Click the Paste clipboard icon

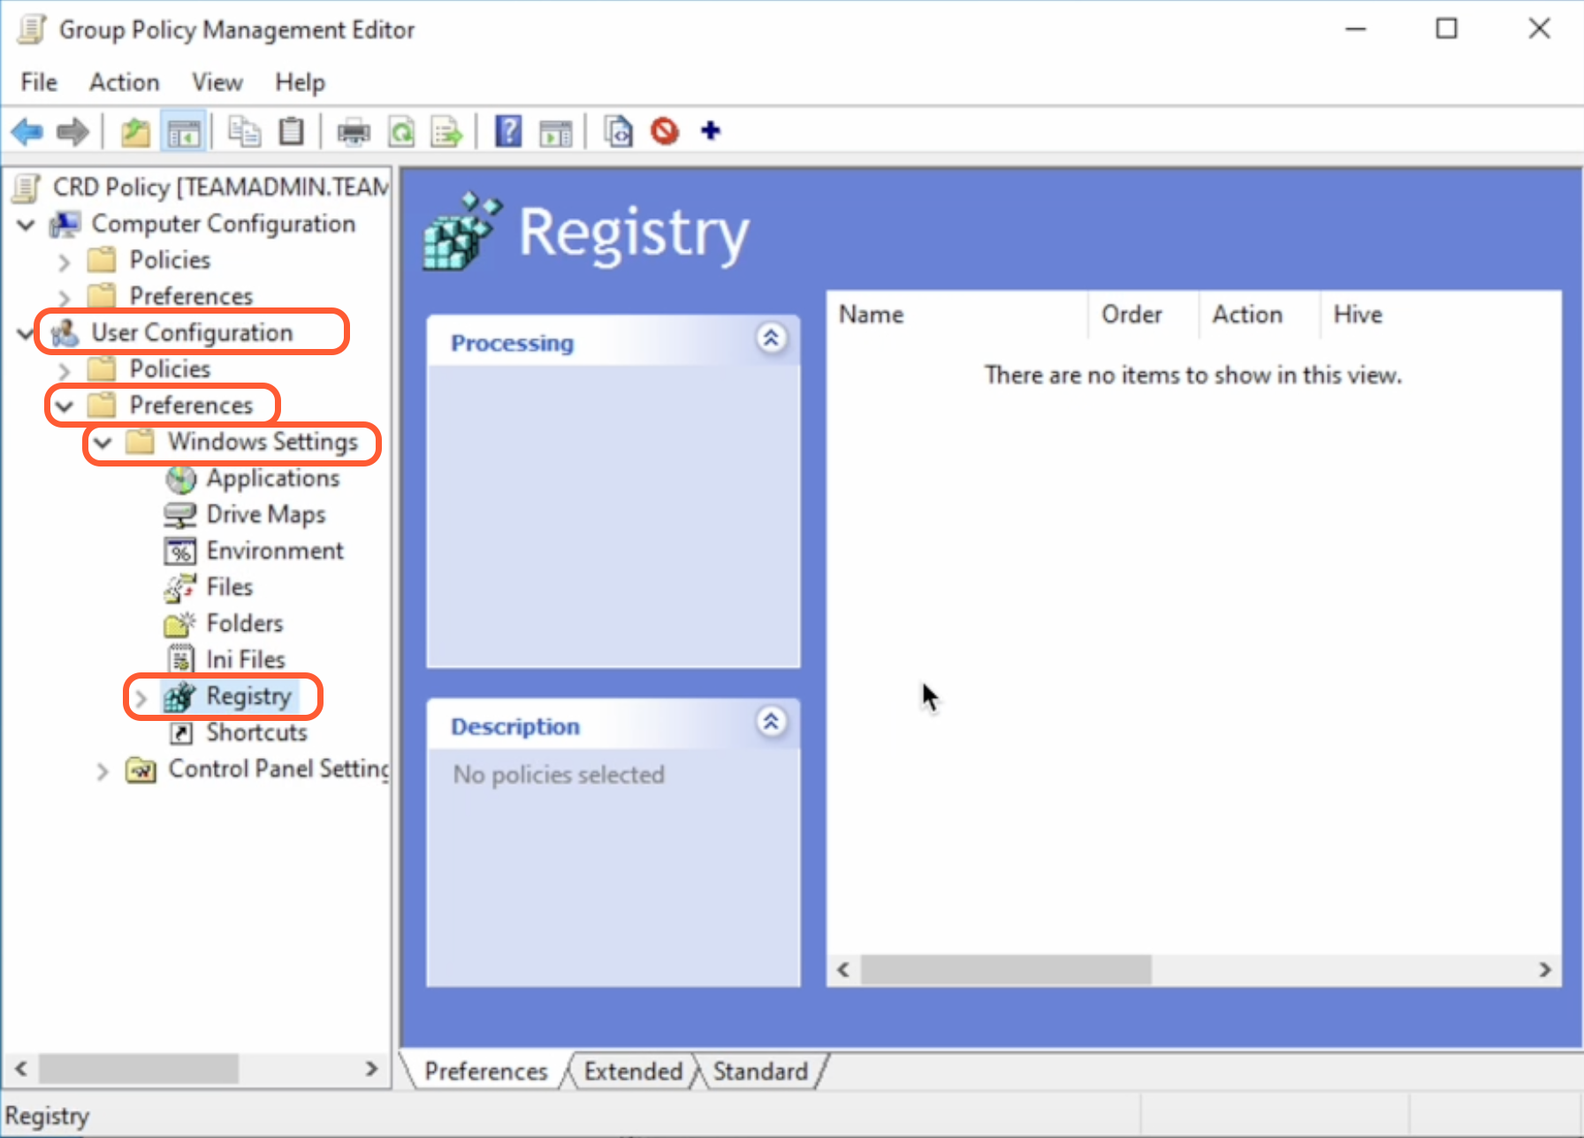291,133
